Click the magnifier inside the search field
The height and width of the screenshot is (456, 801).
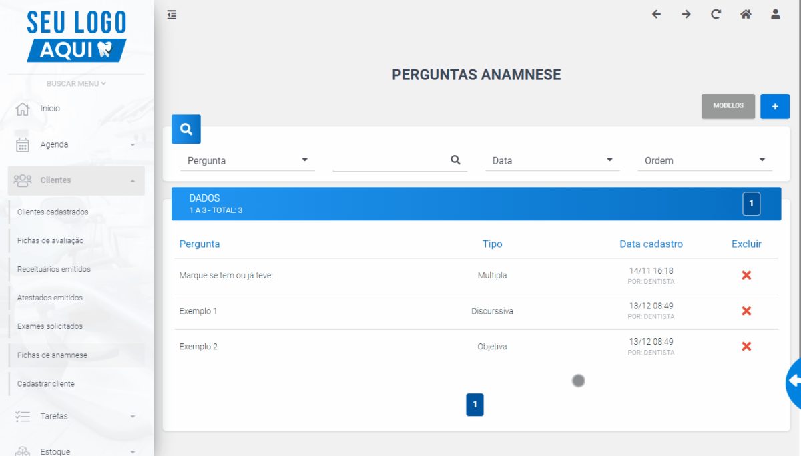click(x=455, y=160)
